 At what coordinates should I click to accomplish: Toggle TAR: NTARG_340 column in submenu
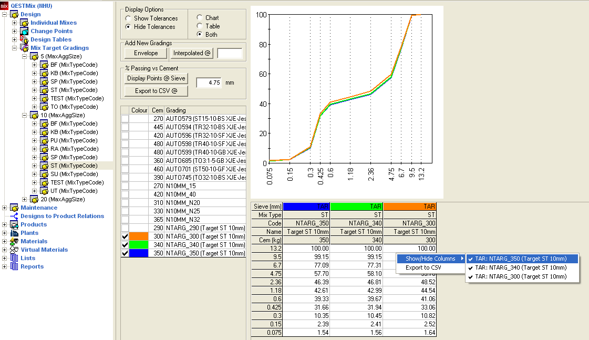click(x=520, y=267)
